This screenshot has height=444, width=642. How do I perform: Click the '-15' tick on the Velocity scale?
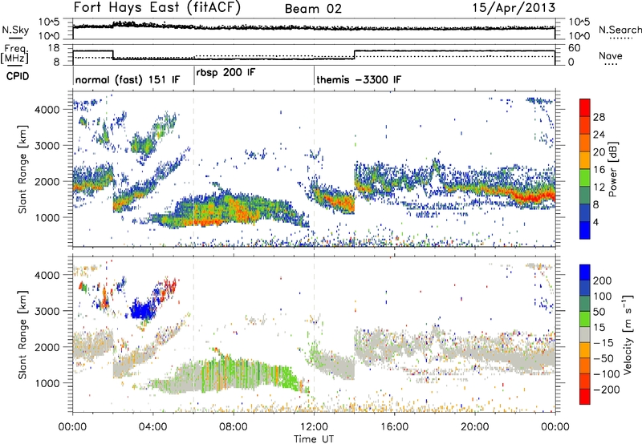(603, 343)
